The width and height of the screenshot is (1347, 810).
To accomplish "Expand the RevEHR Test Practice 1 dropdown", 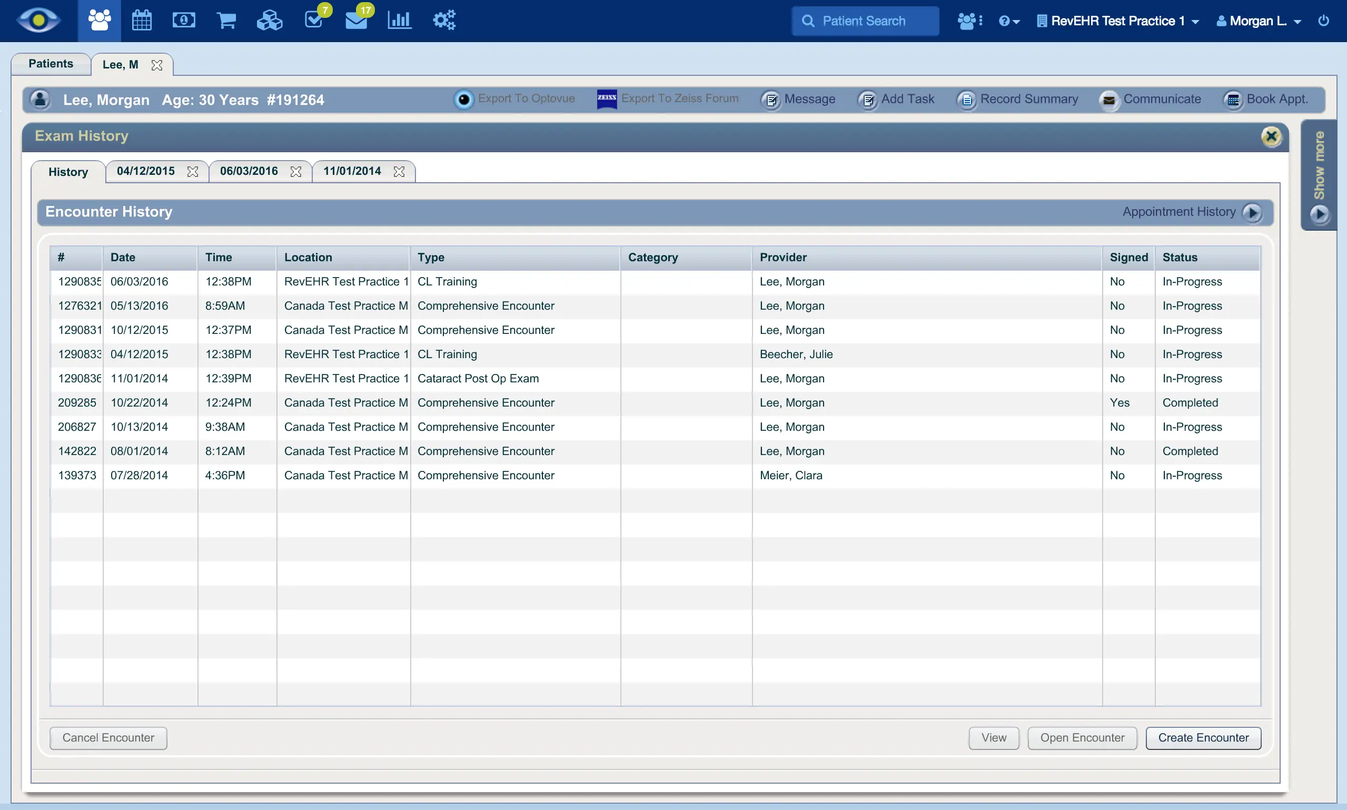I will (1195, 21).
